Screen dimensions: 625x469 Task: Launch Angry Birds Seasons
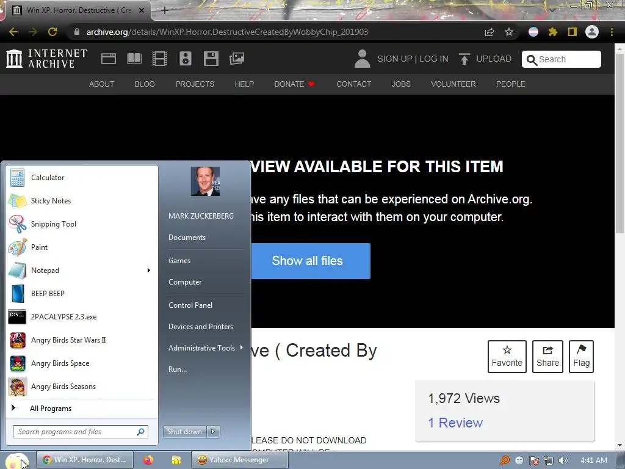coord(81,387)
